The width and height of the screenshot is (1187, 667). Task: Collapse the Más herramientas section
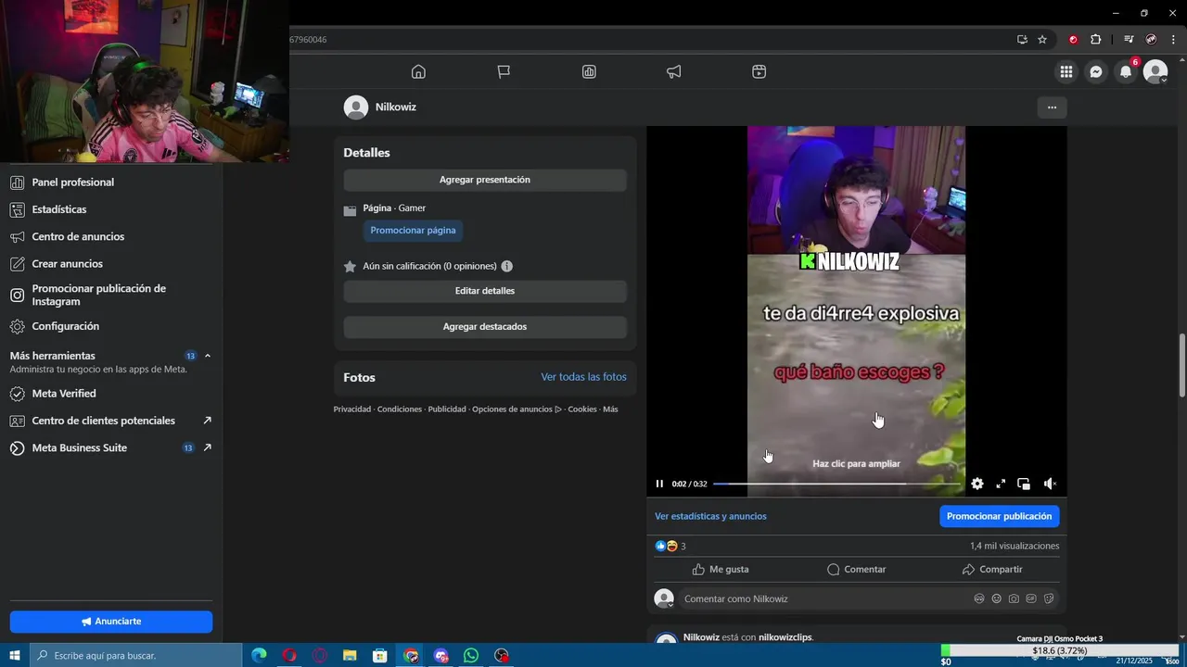tap(208, 356)
